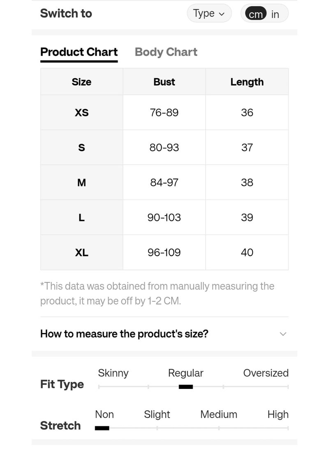
Task: Click the Regular fit type marker
Action: tap(185, 387)
